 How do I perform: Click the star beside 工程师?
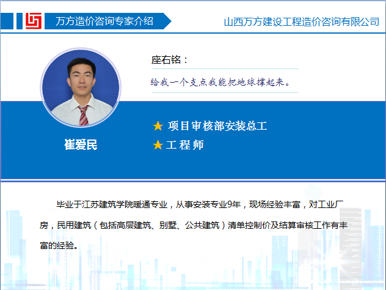click(x=158, y=145)
